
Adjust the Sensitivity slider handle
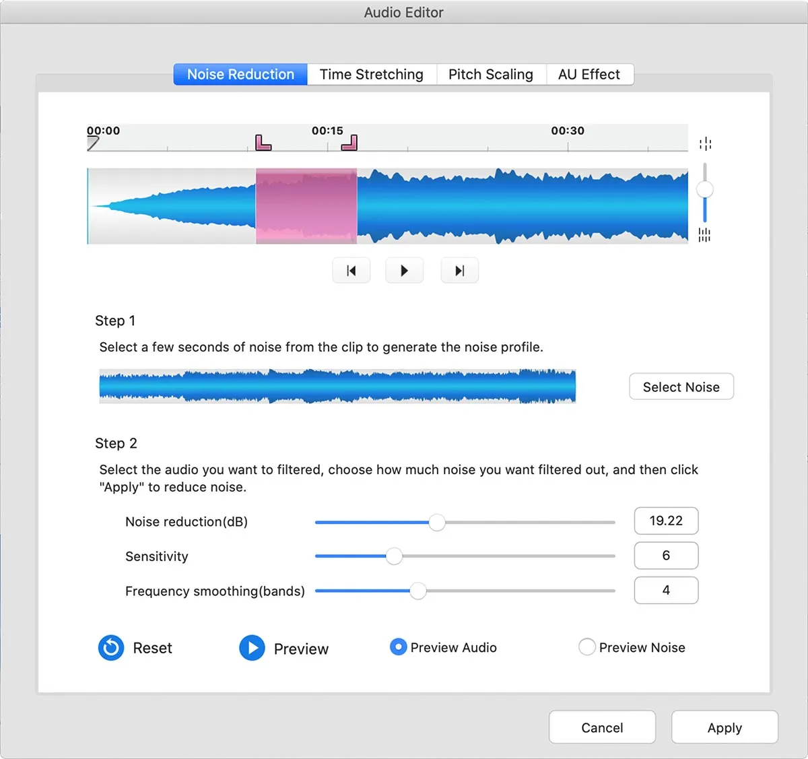[x=394, y=556]
